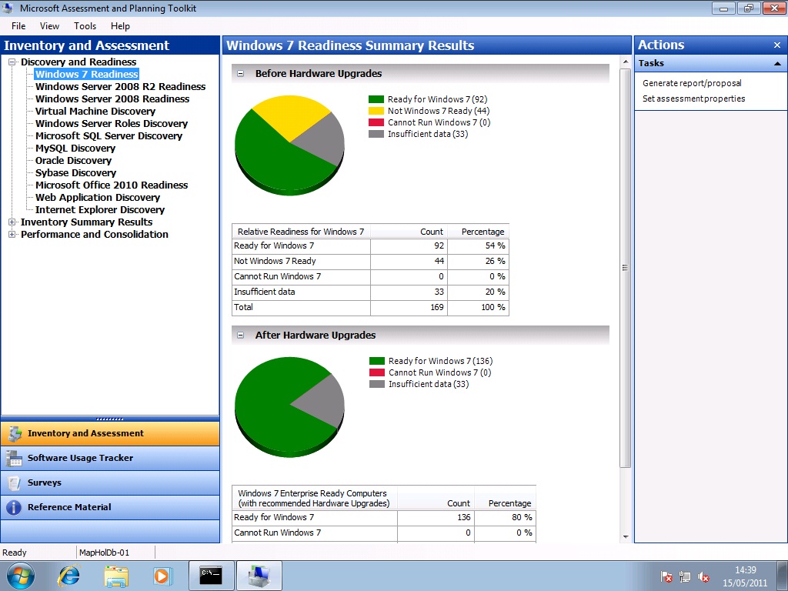Viewport: 788px width, 591px height.
Task: Select Internet Explorer Discovery
Action: pyautogui.click(x=100, y=209)
